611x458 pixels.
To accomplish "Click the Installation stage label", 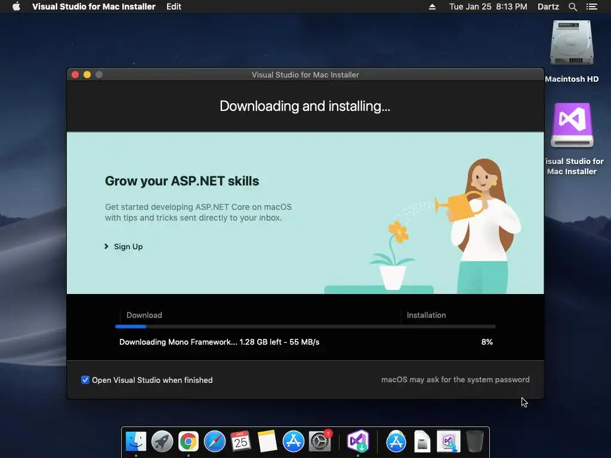I will tap(426, 315).
